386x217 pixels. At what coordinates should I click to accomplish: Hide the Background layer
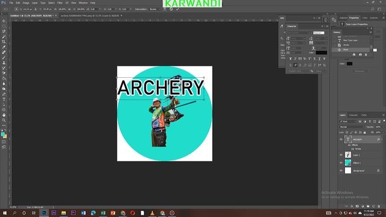click(341, 171)
